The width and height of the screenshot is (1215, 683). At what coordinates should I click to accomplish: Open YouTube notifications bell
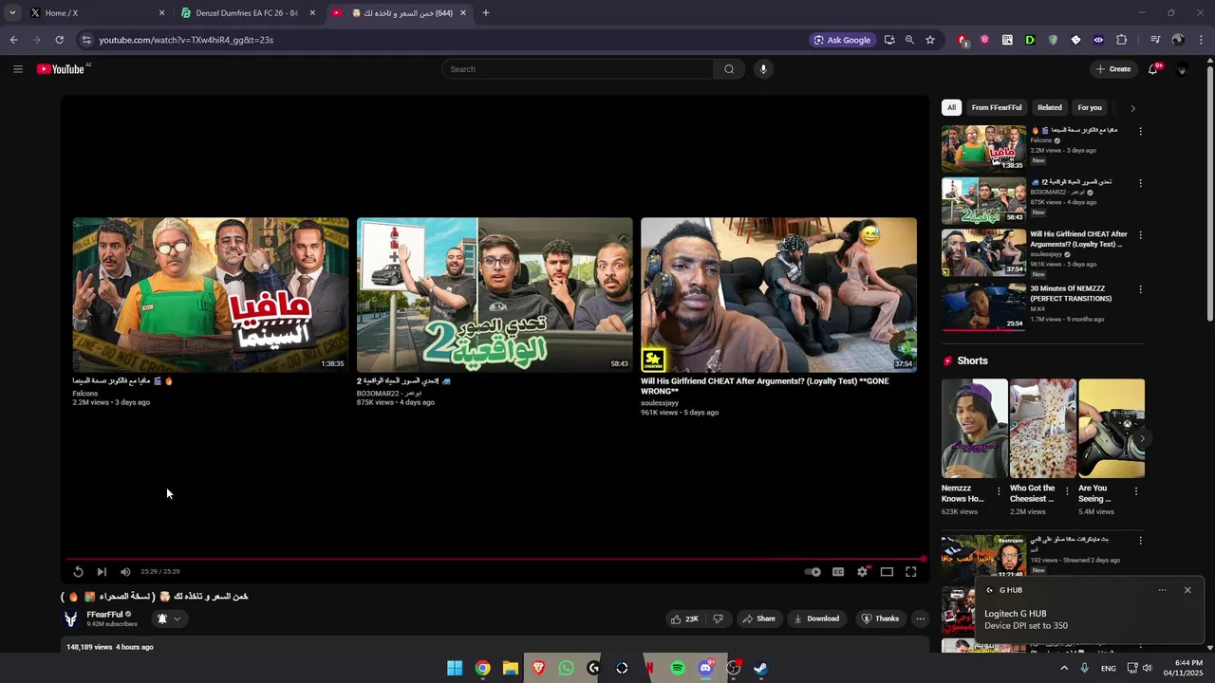(1153, 69)
